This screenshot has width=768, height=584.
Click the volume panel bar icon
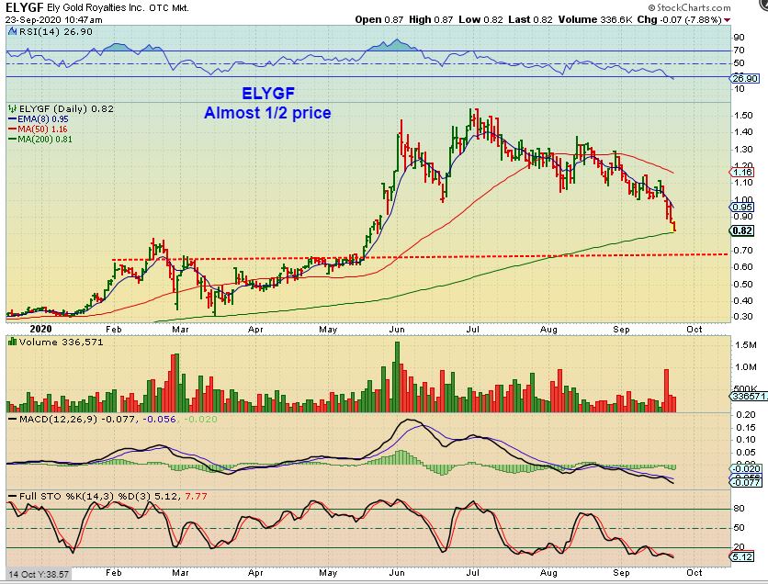(x=12, y=342)
